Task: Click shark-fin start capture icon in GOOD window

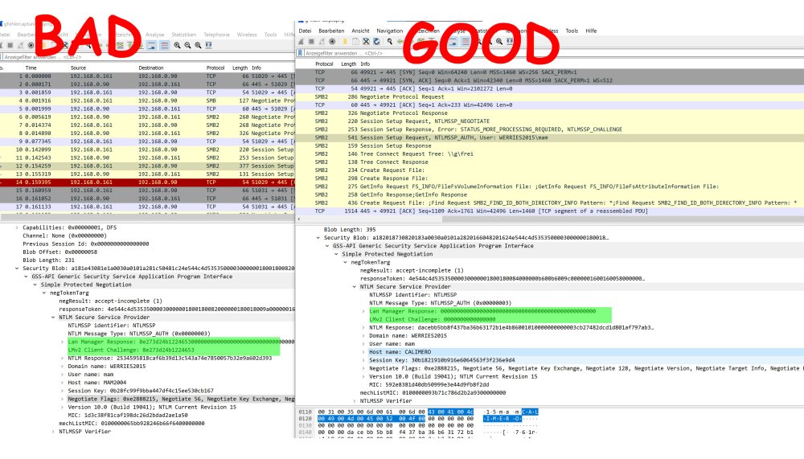Action: [301, 41]
